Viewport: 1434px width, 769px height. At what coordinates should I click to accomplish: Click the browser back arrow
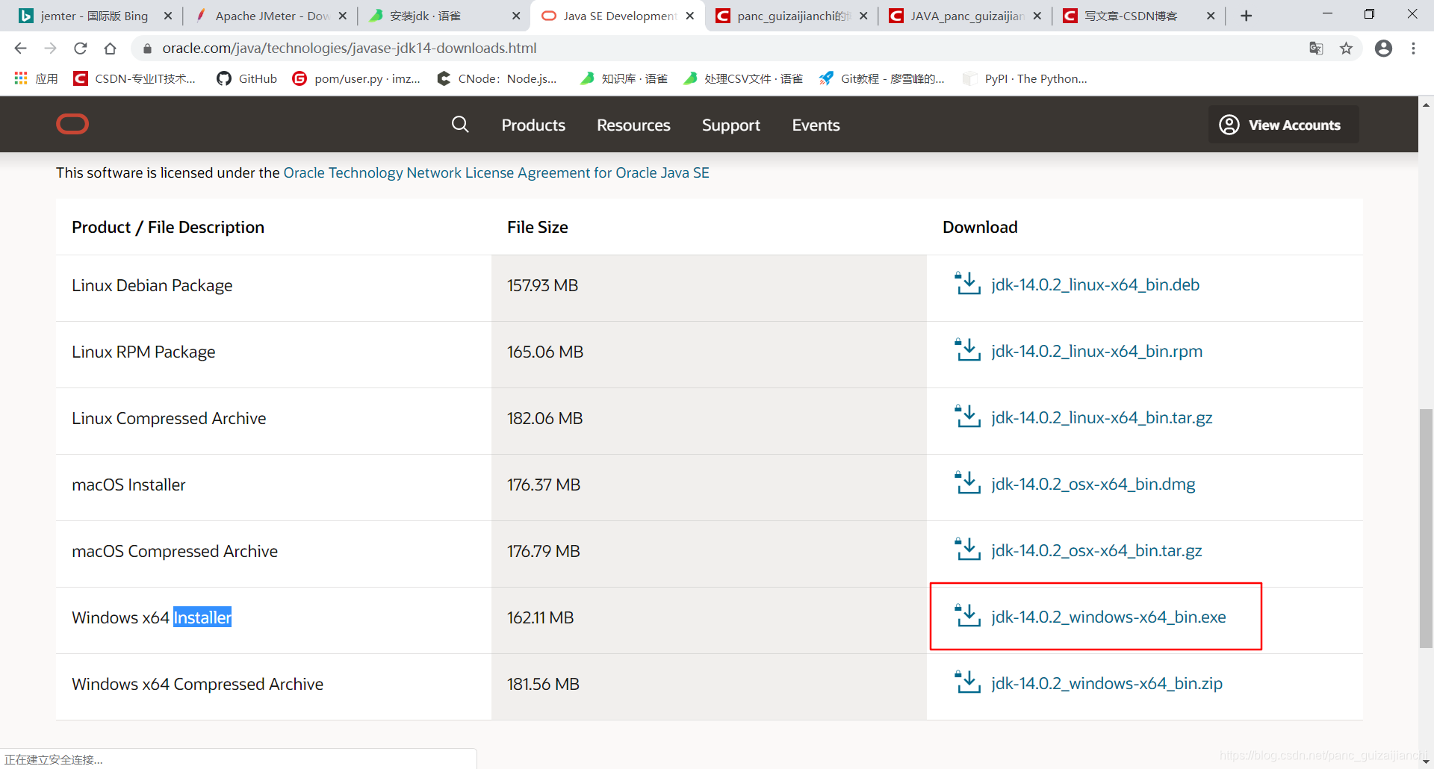[20, 49]
